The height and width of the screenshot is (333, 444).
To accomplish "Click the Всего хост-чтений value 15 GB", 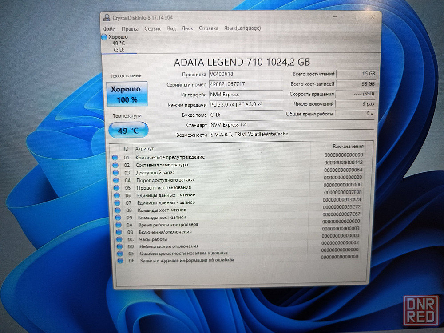I will point(356,74).
